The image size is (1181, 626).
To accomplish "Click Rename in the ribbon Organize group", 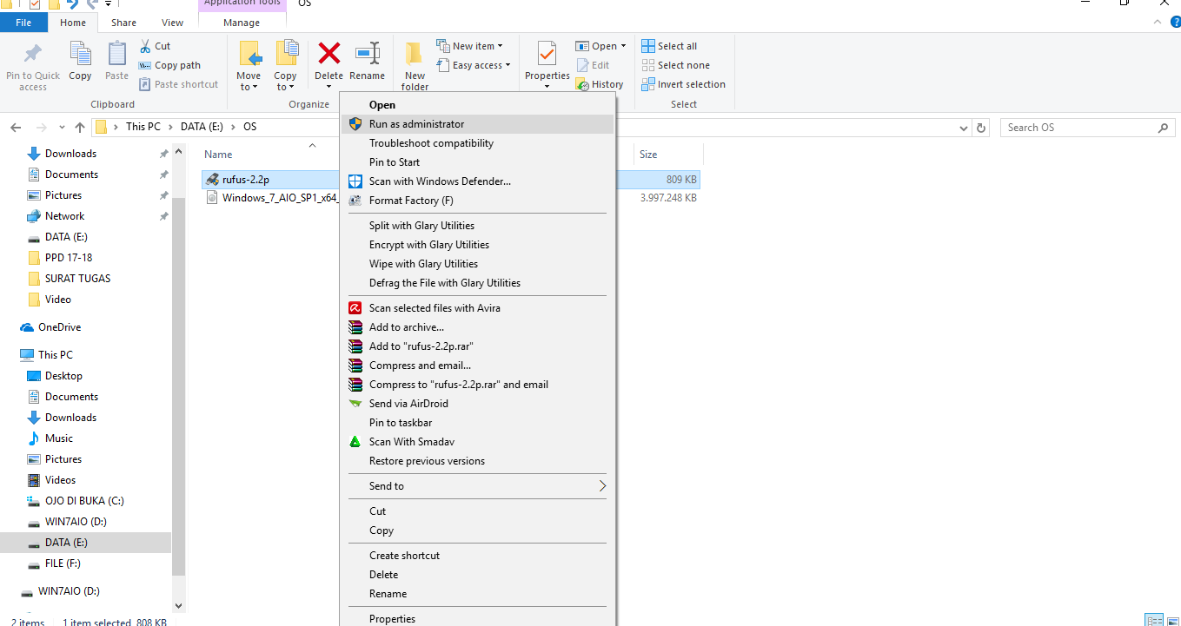I will point(367,63).
